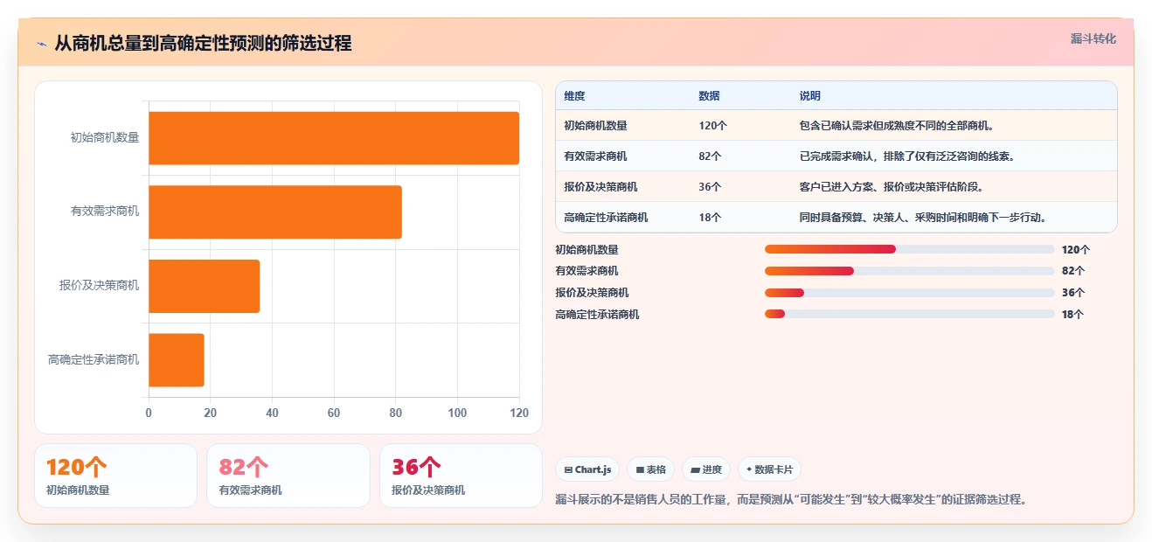1152x542 pixels.
Task: Click description 客户已进入方案、报价或决策评估阶段
Action: 891,187
